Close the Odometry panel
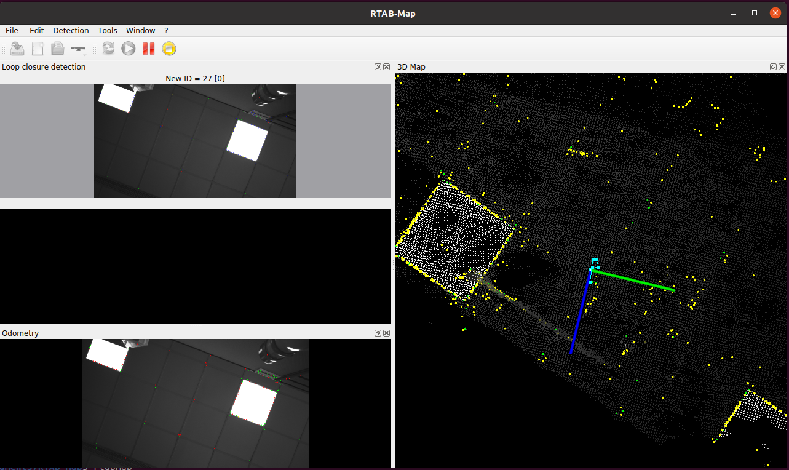This screenshot has height=470, width=789. click(x=386, y=333)
